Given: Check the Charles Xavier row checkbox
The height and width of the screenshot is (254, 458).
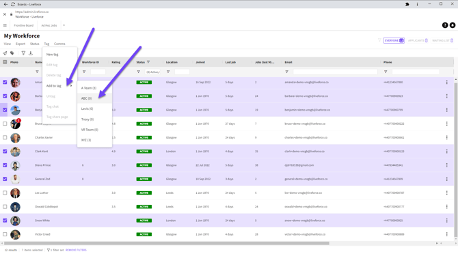Looking at the screenshot, I should click(x=5, y=137).
